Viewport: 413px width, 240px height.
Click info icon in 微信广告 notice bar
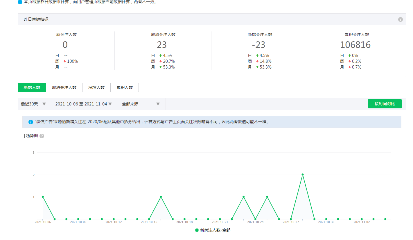pyautogui.click(x=31, y=122)
